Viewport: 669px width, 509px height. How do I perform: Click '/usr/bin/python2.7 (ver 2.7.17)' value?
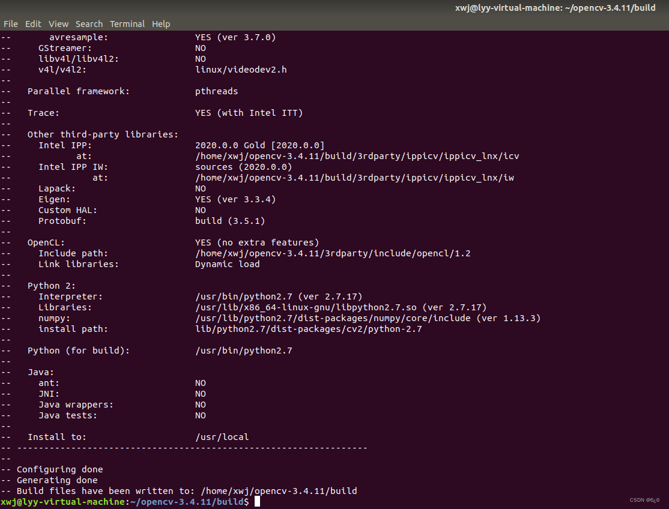pos(279,297)
